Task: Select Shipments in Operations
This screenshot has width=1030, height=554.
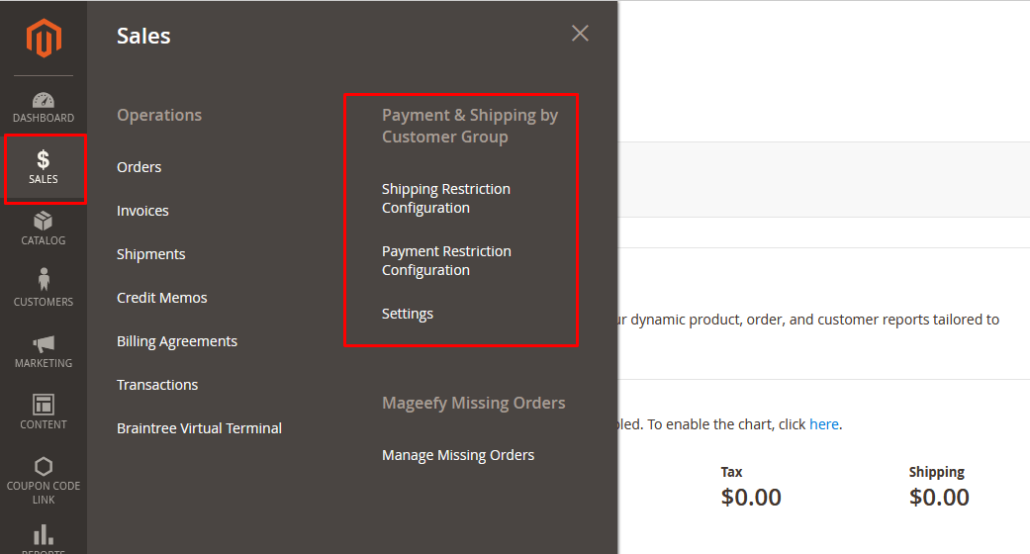Action: click(x=151, y=254)
